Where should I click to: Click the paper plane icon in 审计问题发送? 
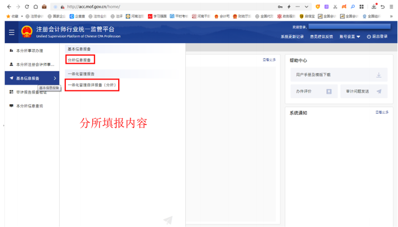pyautogui.click(x=379, y=92)
